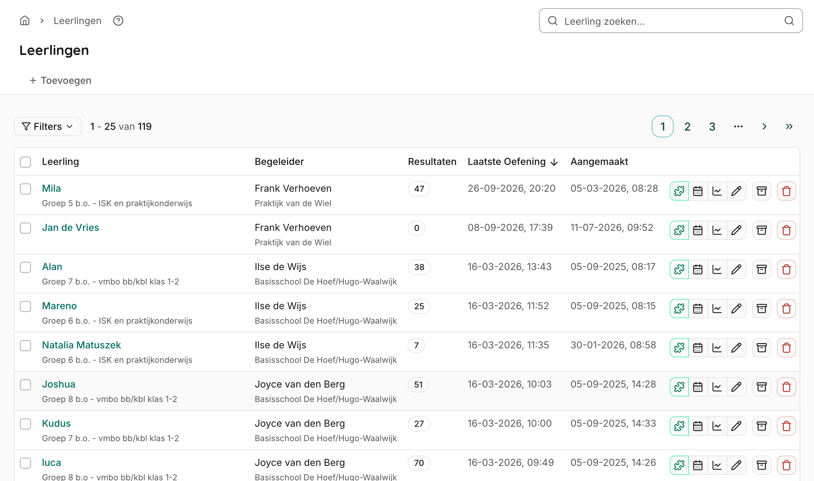Image resolution: width=814 pixels, height=481 pixels.
Task: Click the Aangemaakt column header
Action: (599, 161)
